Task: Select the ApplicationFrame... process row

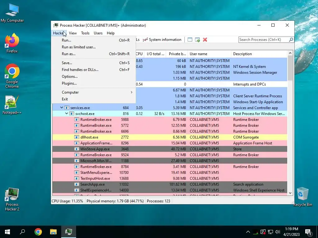Action: pos(170,143)
